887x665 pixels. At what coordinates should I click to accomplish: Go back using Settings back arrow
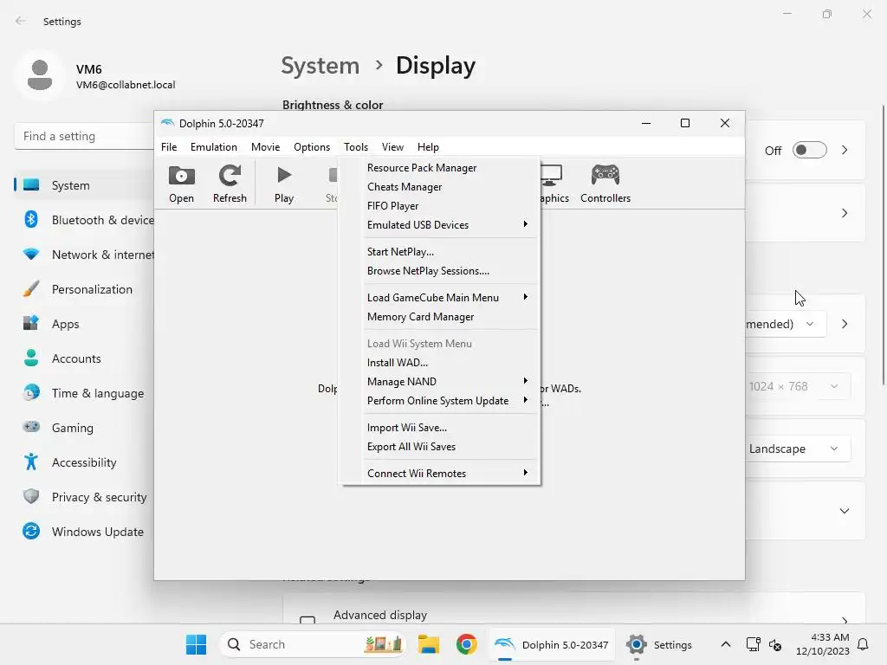click(x=21, y=21)
